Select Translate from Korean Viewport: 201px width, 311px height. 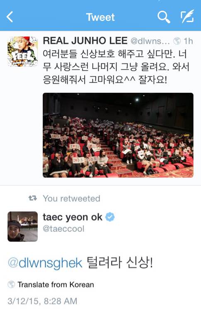(x=56, y=284)
